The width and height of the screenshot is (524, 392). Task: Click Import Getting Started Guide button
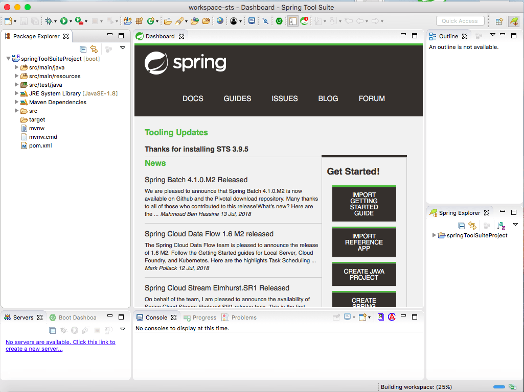[364, 204]
